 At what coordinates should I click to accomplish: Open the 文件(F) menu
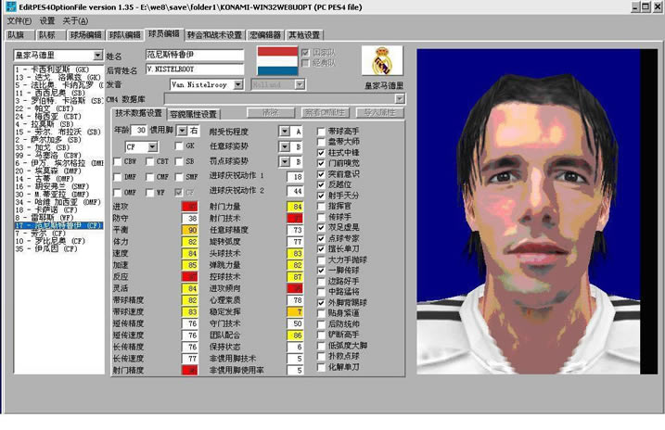click(x=17, y=19)
